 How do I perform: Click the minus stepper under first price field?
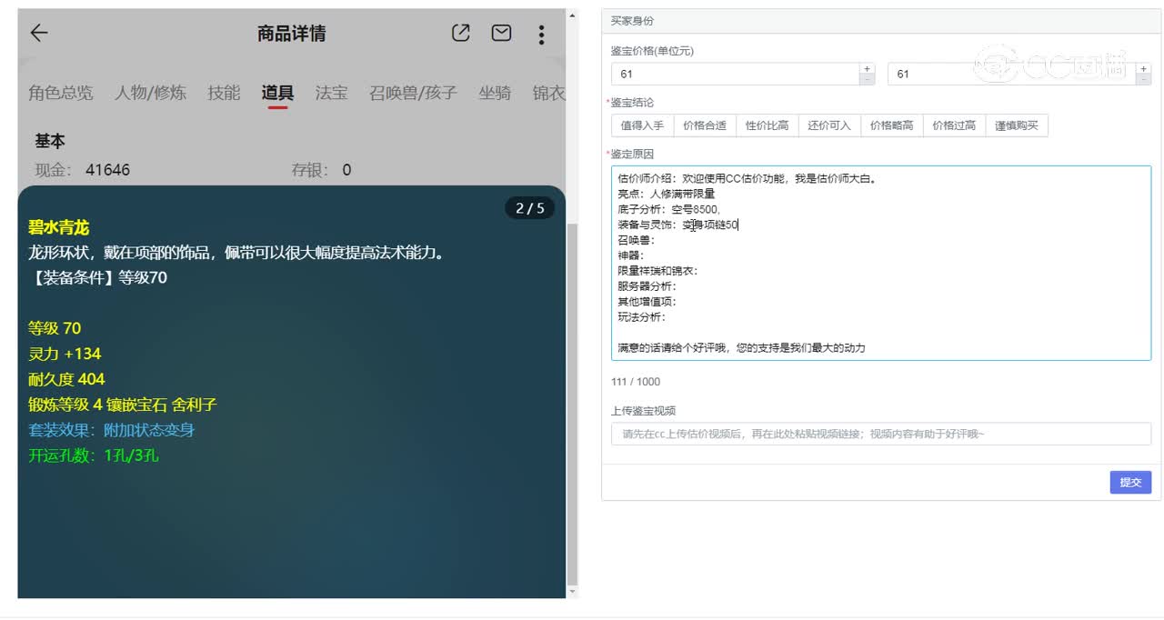[867, 79]
